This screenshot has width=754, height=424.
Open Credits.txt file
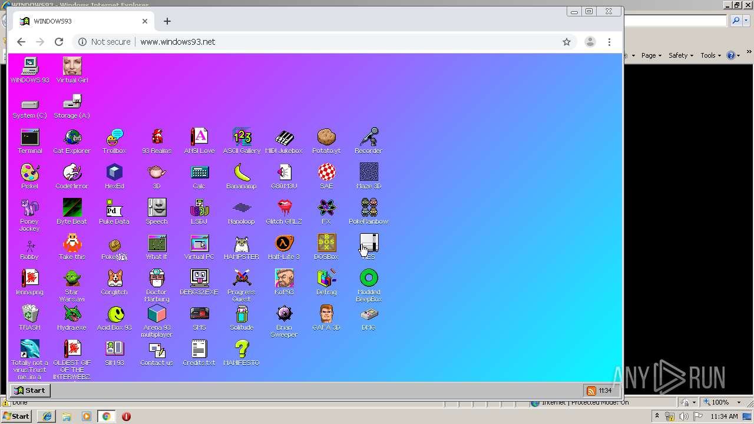point(199,353)
